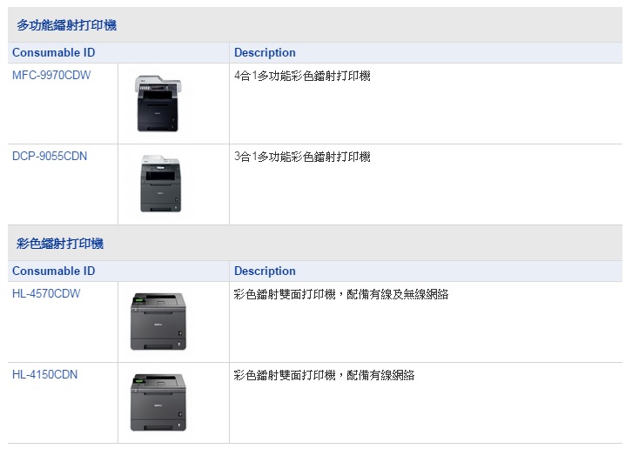632x449 pixels.
Task: Click the HL-4150CDN description ending in 配備有線網絡
Action: tap(324, 376)
